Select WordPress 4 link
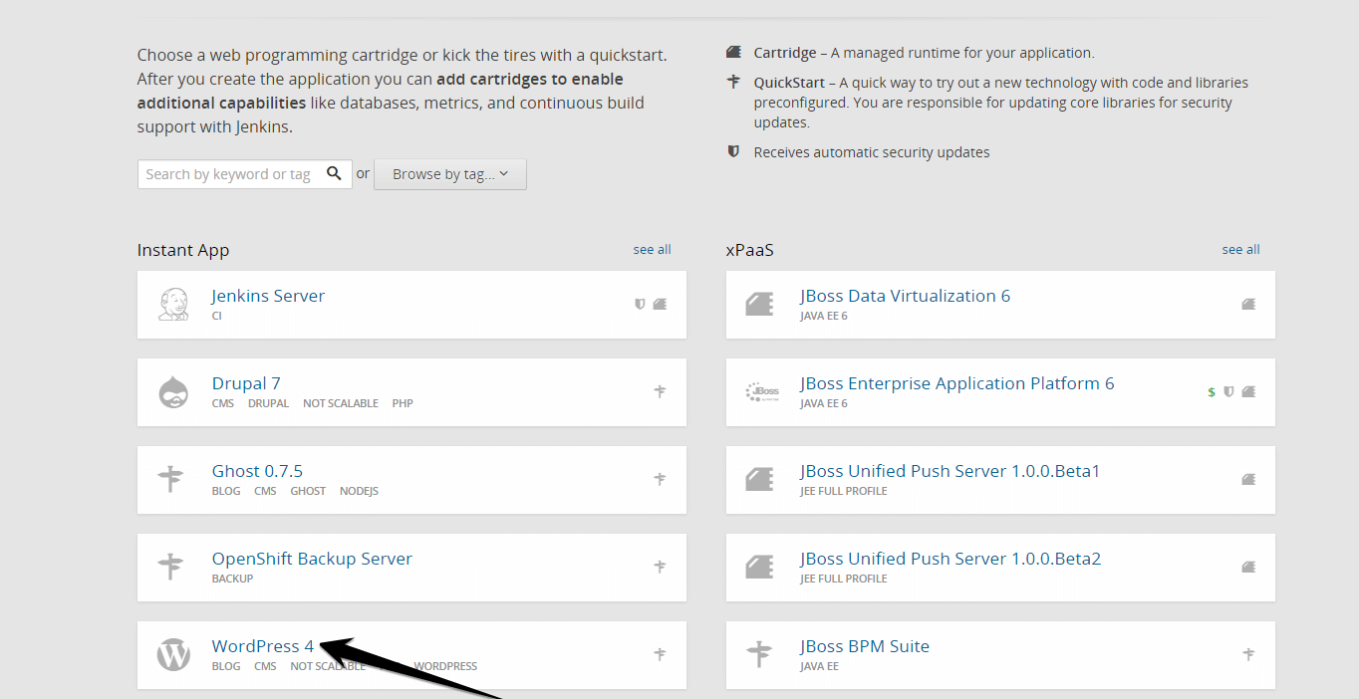This screenshot has height=699, width=1359. pyautogui.click(x=263, y=646)
